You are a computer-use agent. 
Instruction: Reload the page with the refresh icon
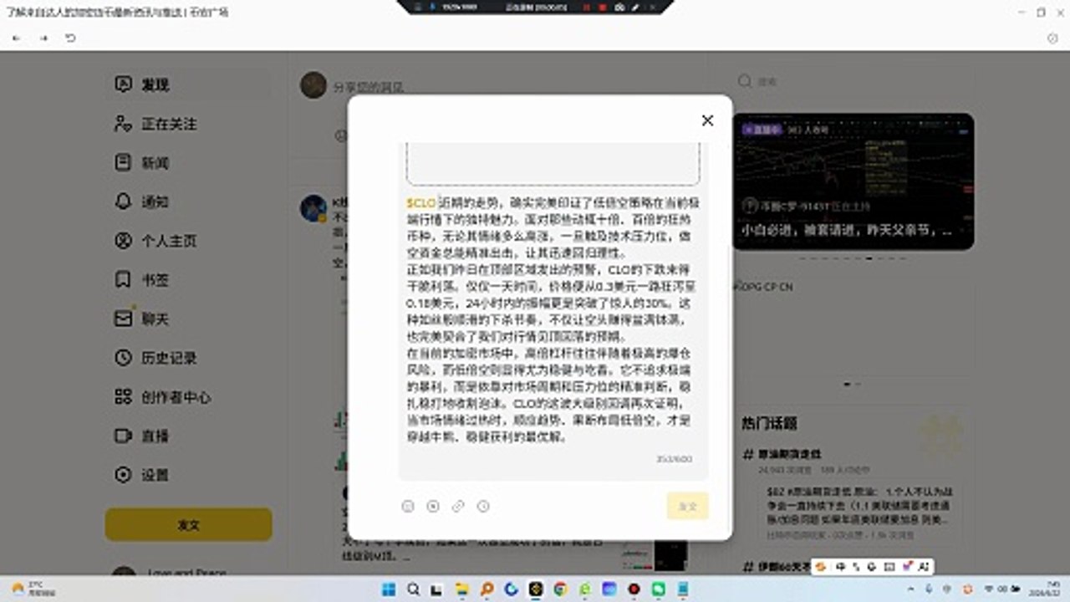point(70,38)
